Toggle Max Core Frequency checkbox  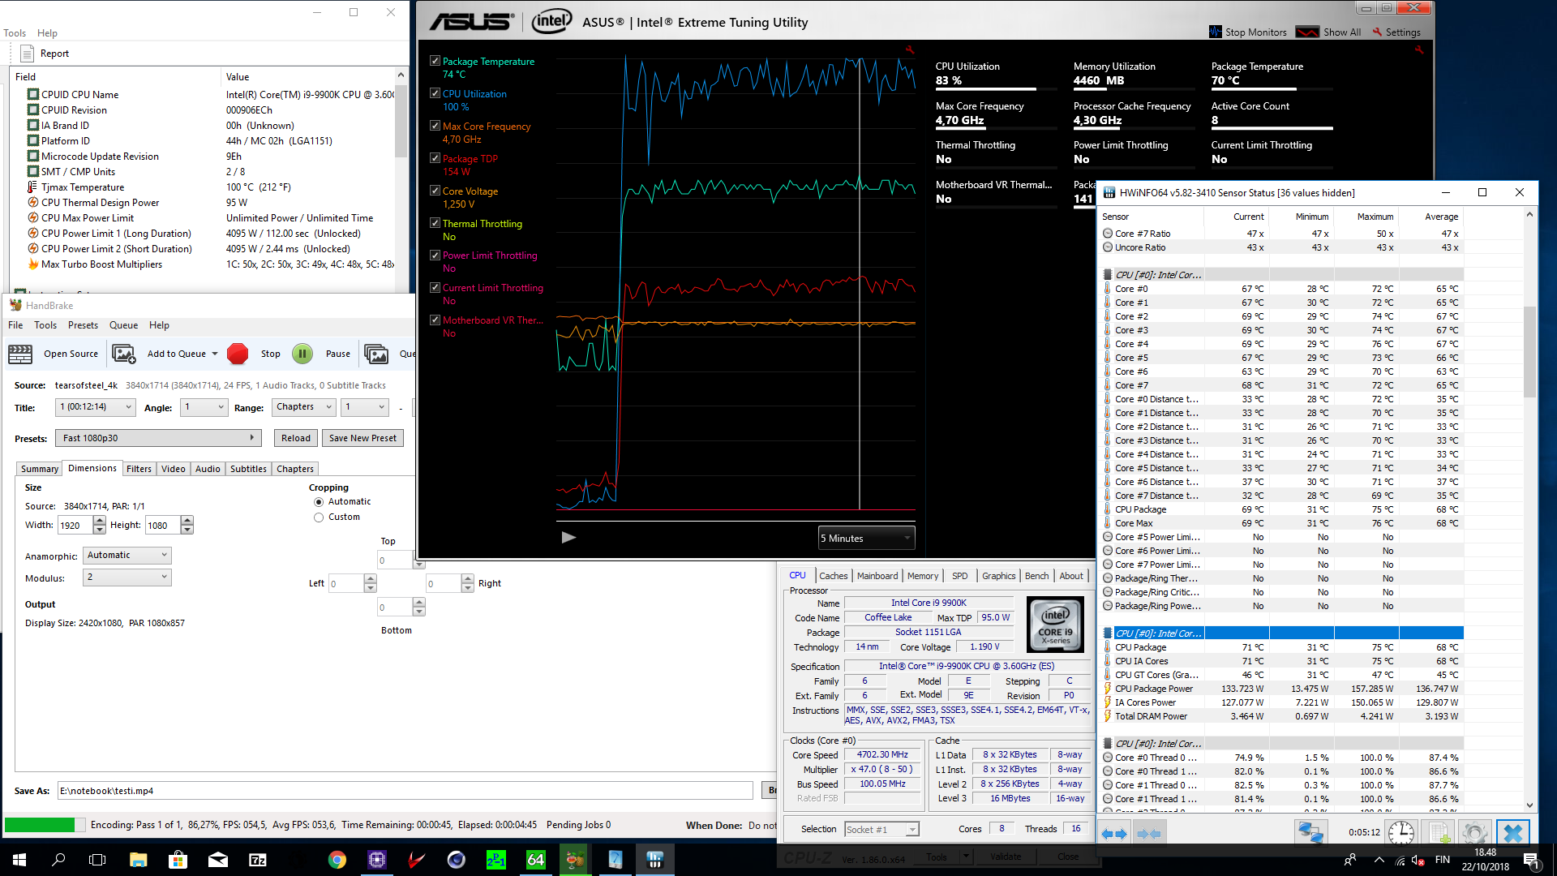tap(435, 126)
